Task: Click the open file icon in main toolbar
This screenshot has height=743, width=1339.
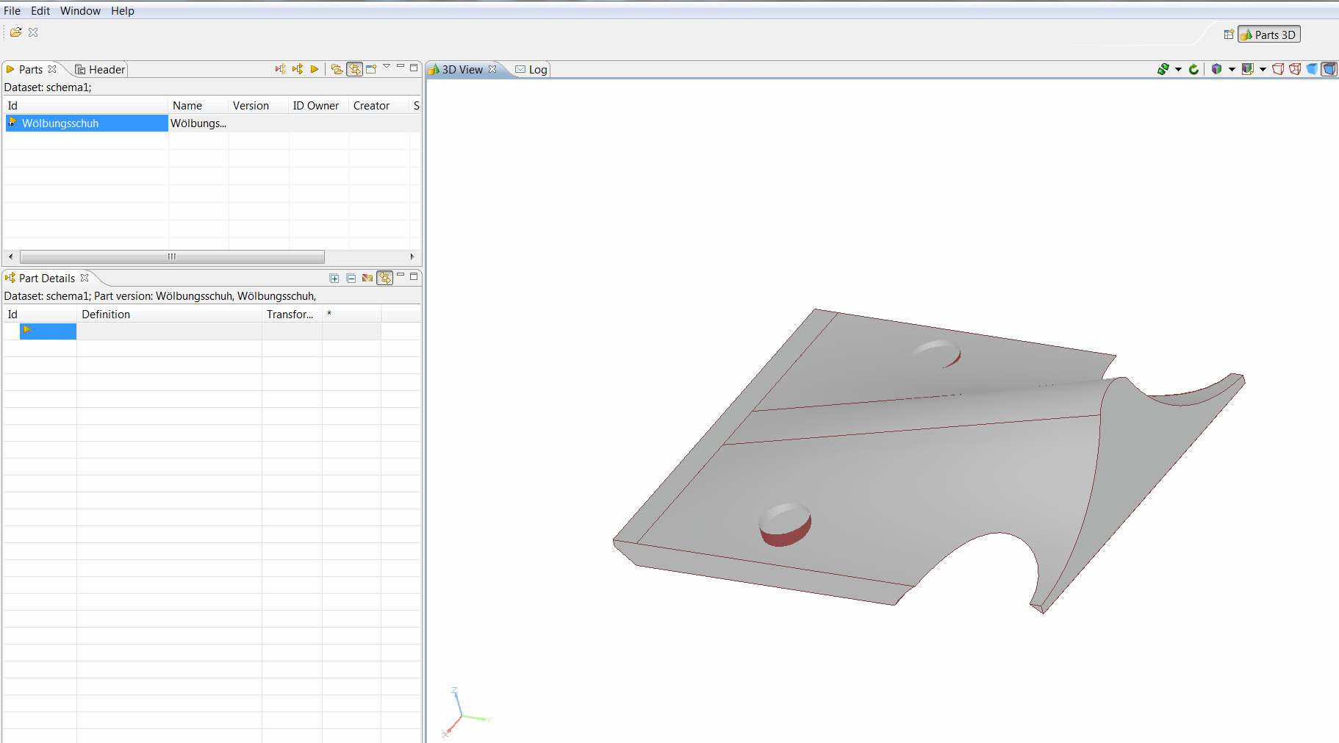Action: pos(15,32)
